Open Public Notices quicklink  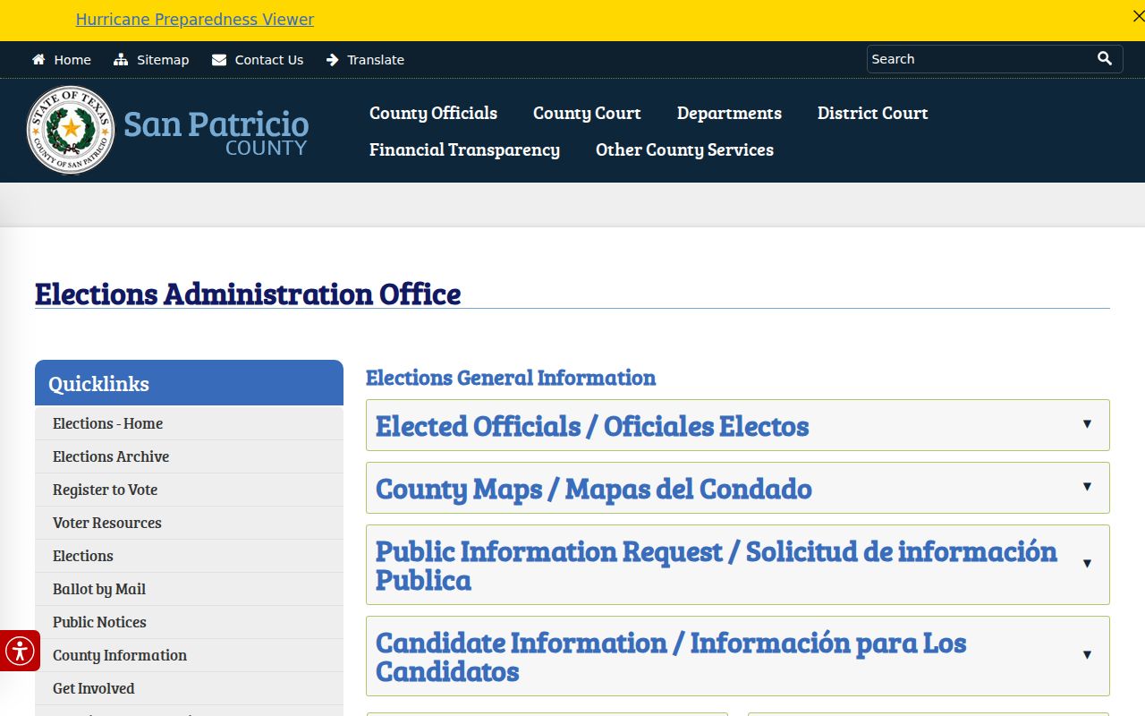point(189,622)
